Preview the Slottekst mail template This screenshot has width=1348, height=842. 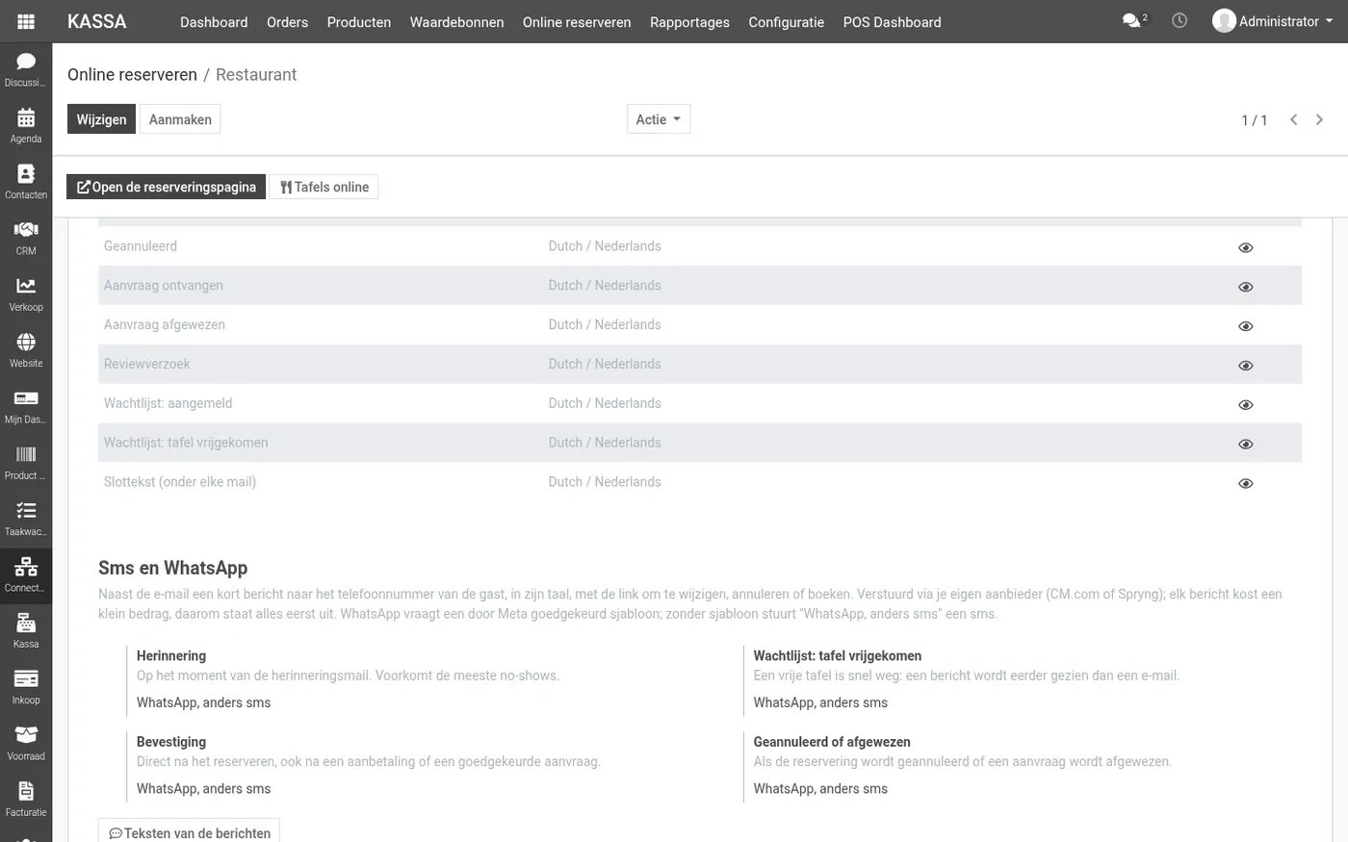coord(1245,484)
